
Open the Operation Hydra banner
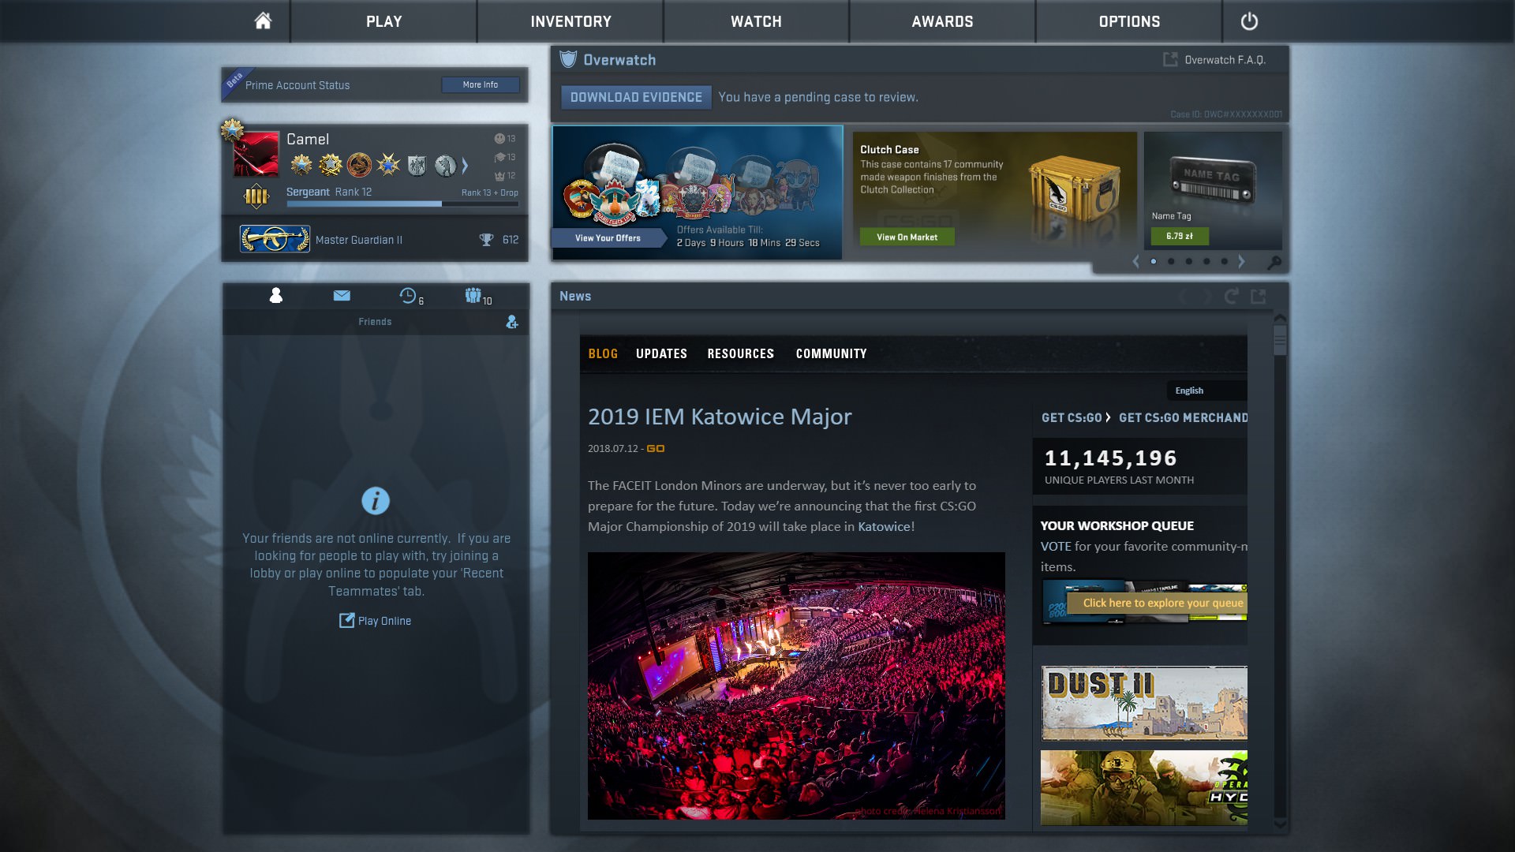pyautogui.click(x=1144, y=788)
